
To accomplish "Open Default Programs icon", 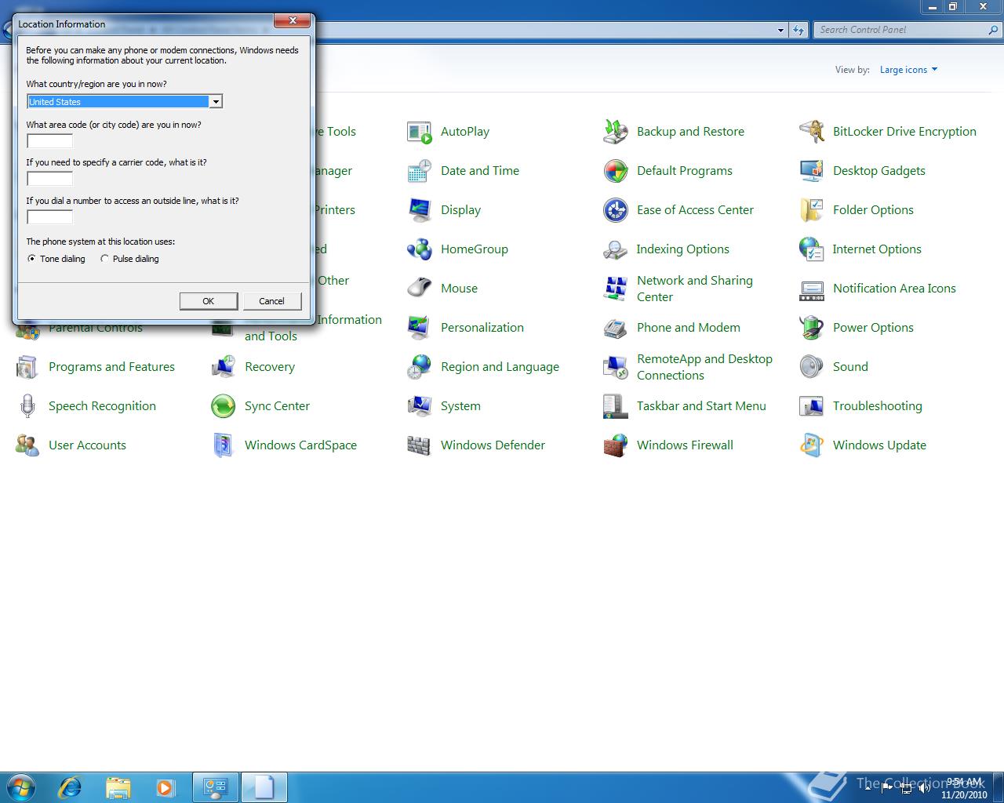I will [616, 171].
